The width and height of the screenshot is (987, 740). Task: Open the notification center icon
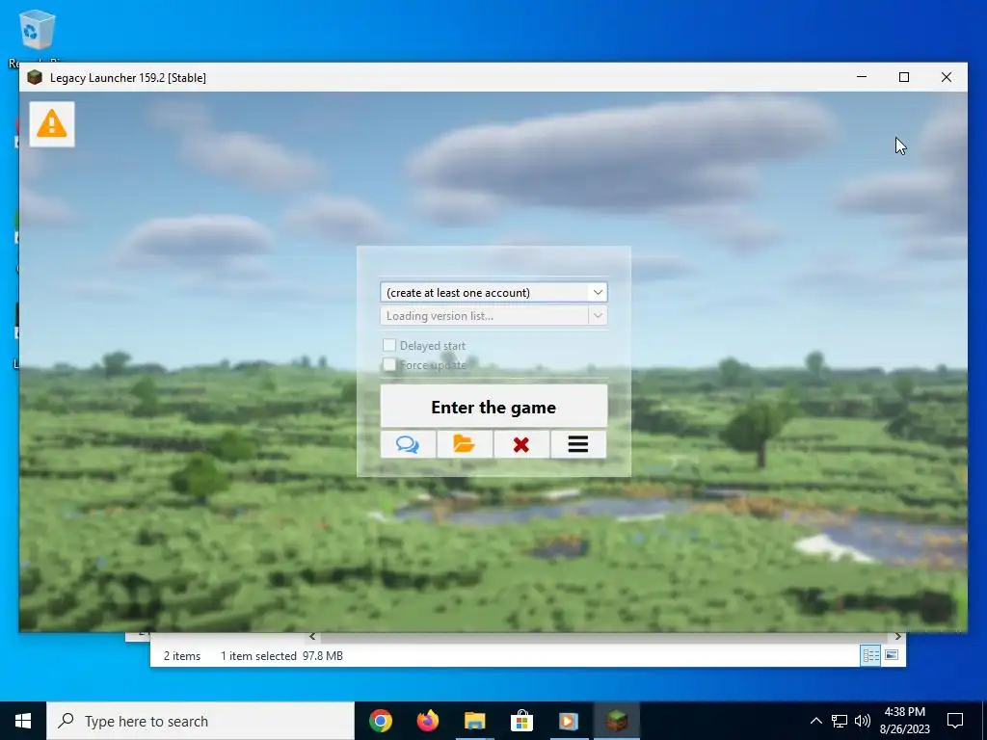click(x=955, y=721)
